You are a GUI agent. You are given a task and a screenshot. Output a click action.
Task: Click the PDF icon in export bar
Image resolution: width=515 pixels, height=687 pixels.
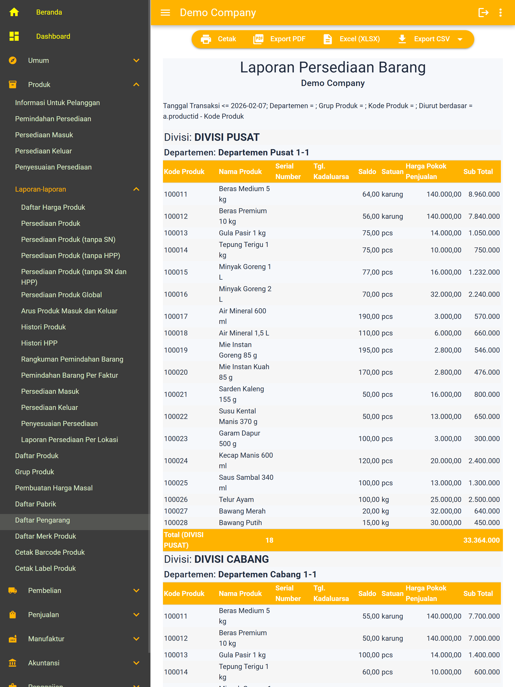259,39
